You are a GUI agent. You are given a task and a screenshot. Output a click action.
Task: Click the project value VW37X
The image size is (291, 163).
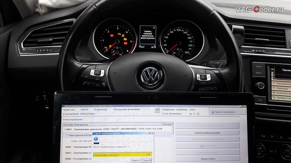[84, 109]
